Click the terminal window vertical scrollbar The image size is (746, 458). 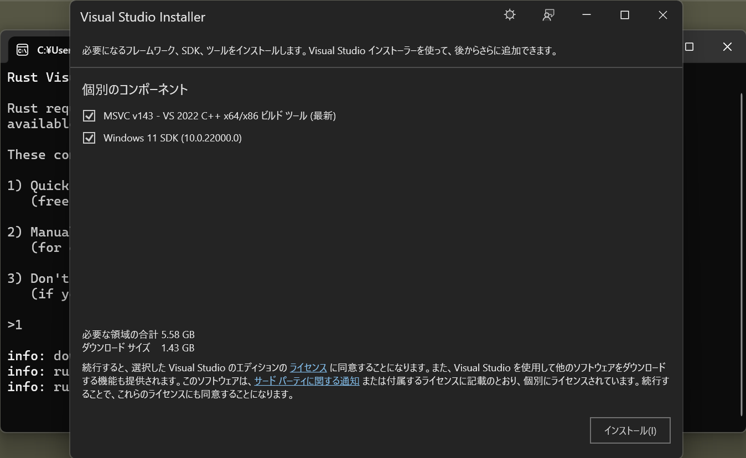(742, 254)
